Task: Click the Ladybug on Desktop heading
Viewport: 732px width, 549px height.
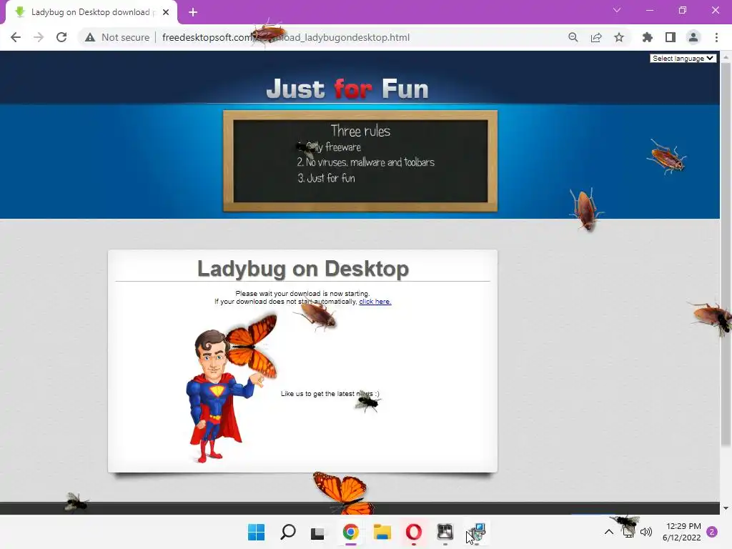Action: tap(303, 269)
